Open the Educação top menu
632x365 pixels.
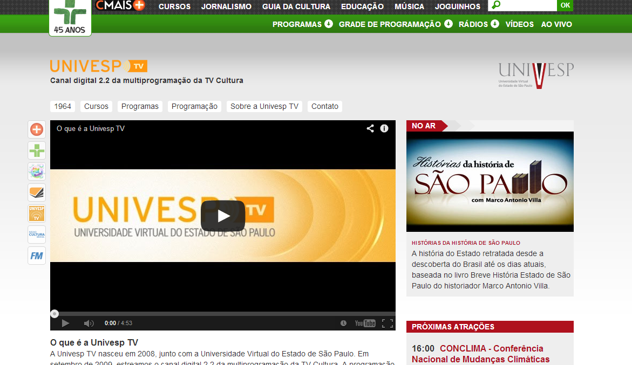pyautogui.click(x=362, y=6)
